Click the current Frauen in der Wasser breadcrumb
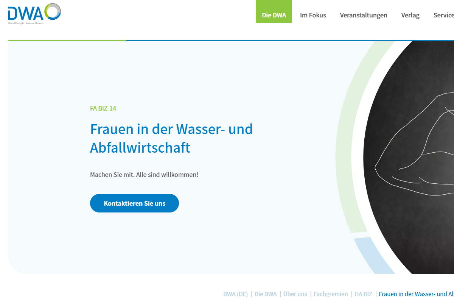This screenshot has height=303, width=454. 416,294
